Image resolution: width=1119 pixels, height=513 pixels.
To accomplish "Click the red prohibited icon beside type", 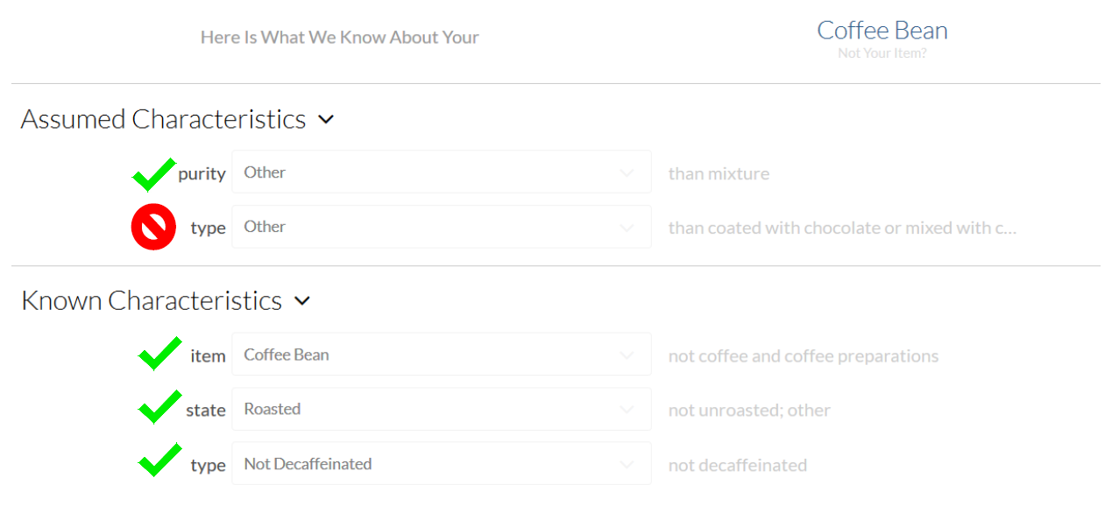I will click(x=154, y=228).
